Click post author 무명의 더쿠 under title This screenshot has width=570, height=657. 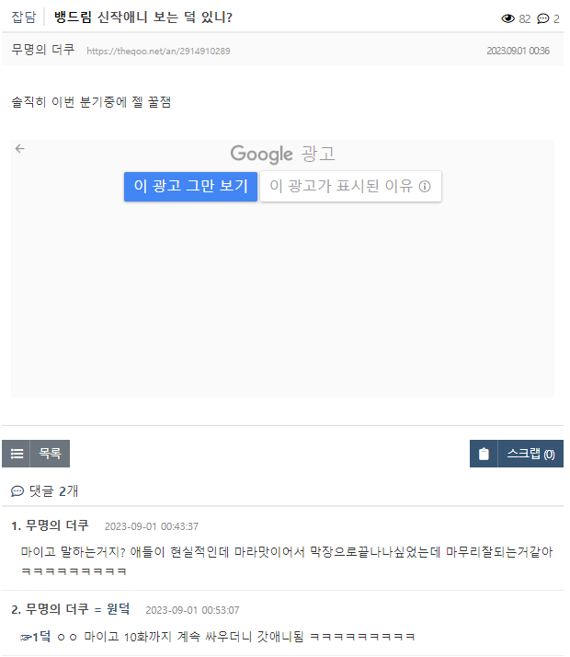[x=43, y=50]
